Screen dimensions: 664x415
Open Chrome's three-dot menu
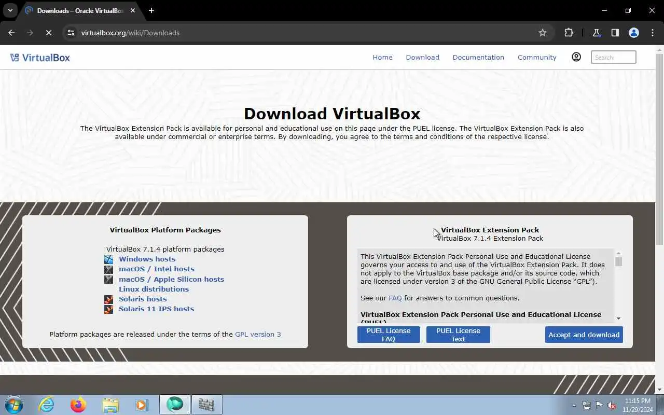pyautogui.click(x=653, y=33)
